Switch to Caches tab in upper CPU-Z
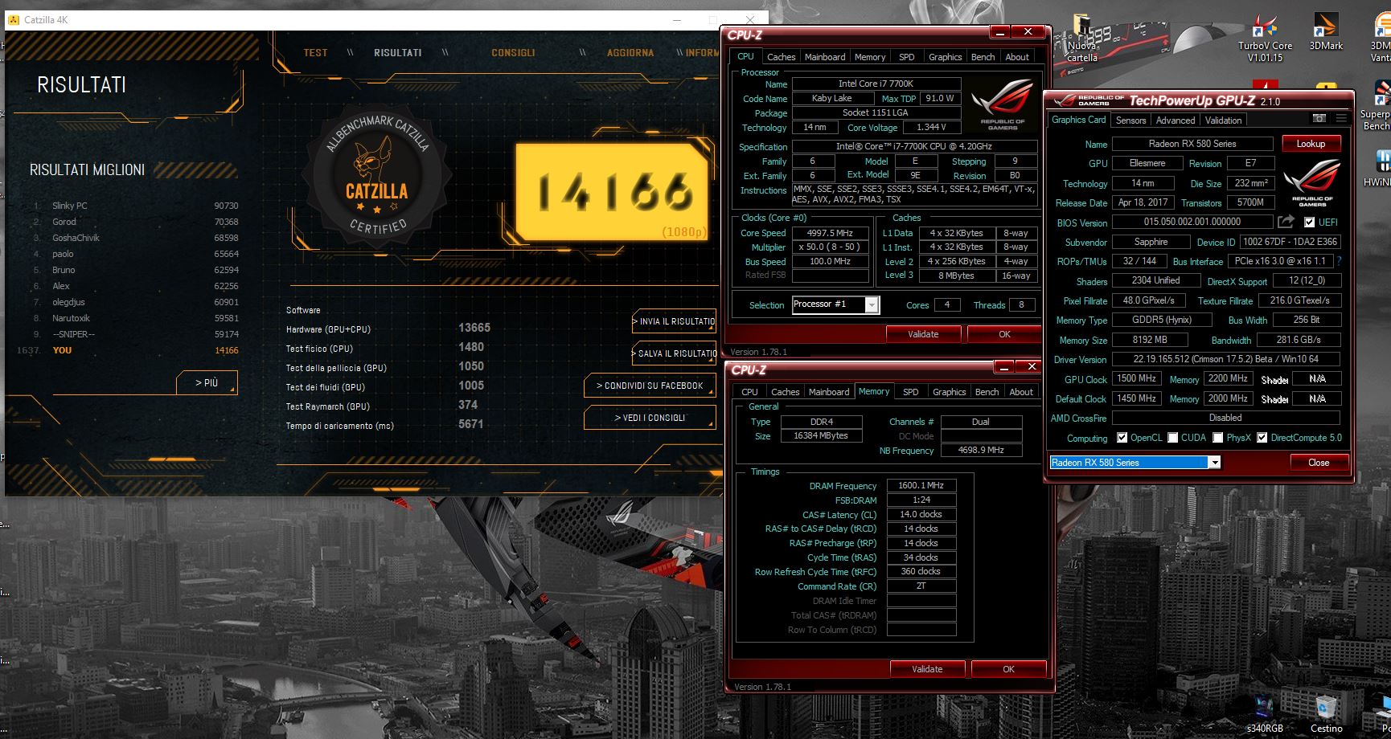This screenshot has height=739, width=1391. 781,57
